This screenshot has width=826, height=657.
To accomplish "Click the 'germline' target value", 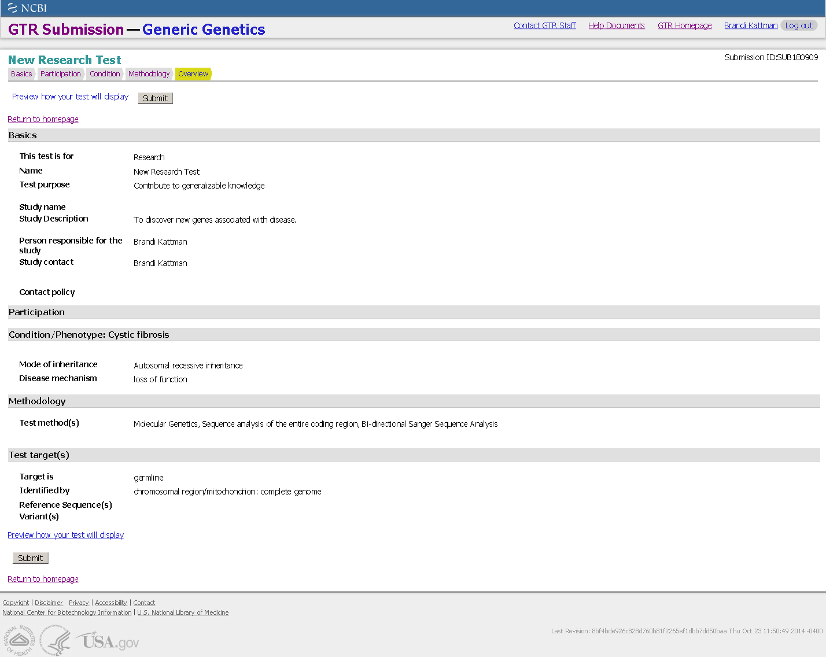I will [149, 478].
